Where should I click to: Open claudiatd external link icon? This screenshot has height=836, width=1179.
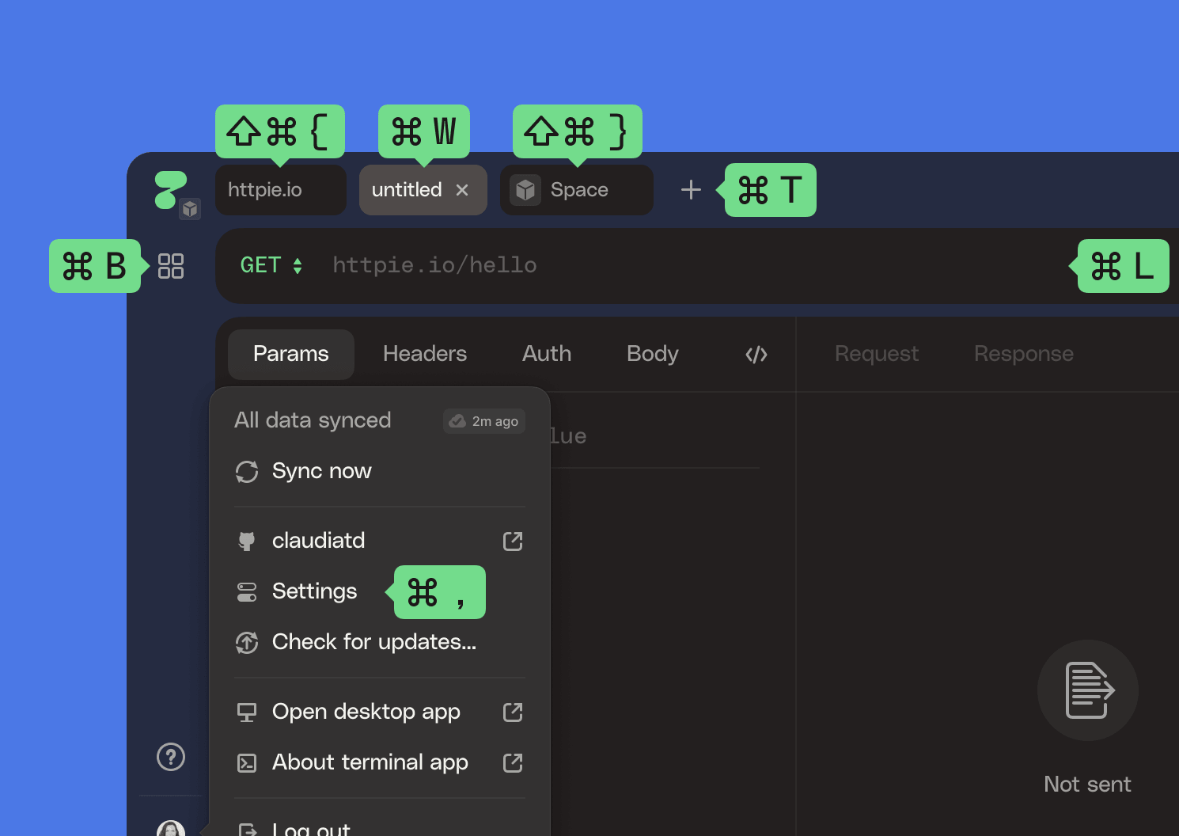coord(513,541)
